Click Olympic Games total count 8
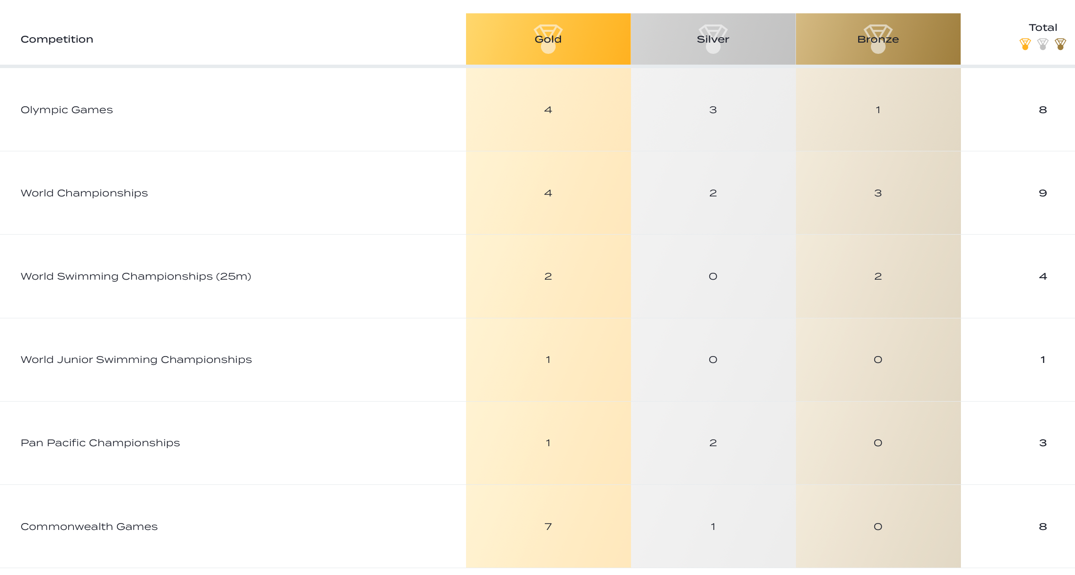The width and height of the screenshot is (1075, 575). coord(1043,110)
